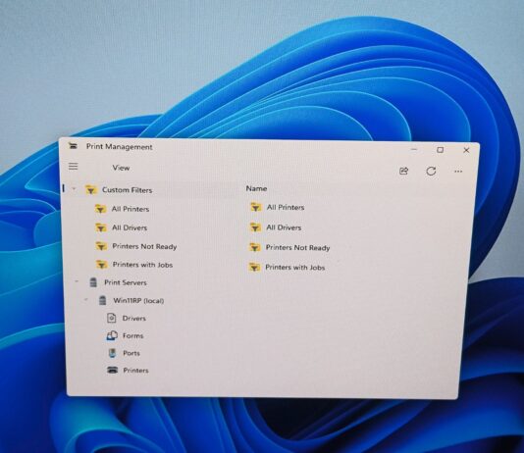Click Printers with Jobs icon in Name list
This screenshot has width=524, height=453.
click(254, 267)
